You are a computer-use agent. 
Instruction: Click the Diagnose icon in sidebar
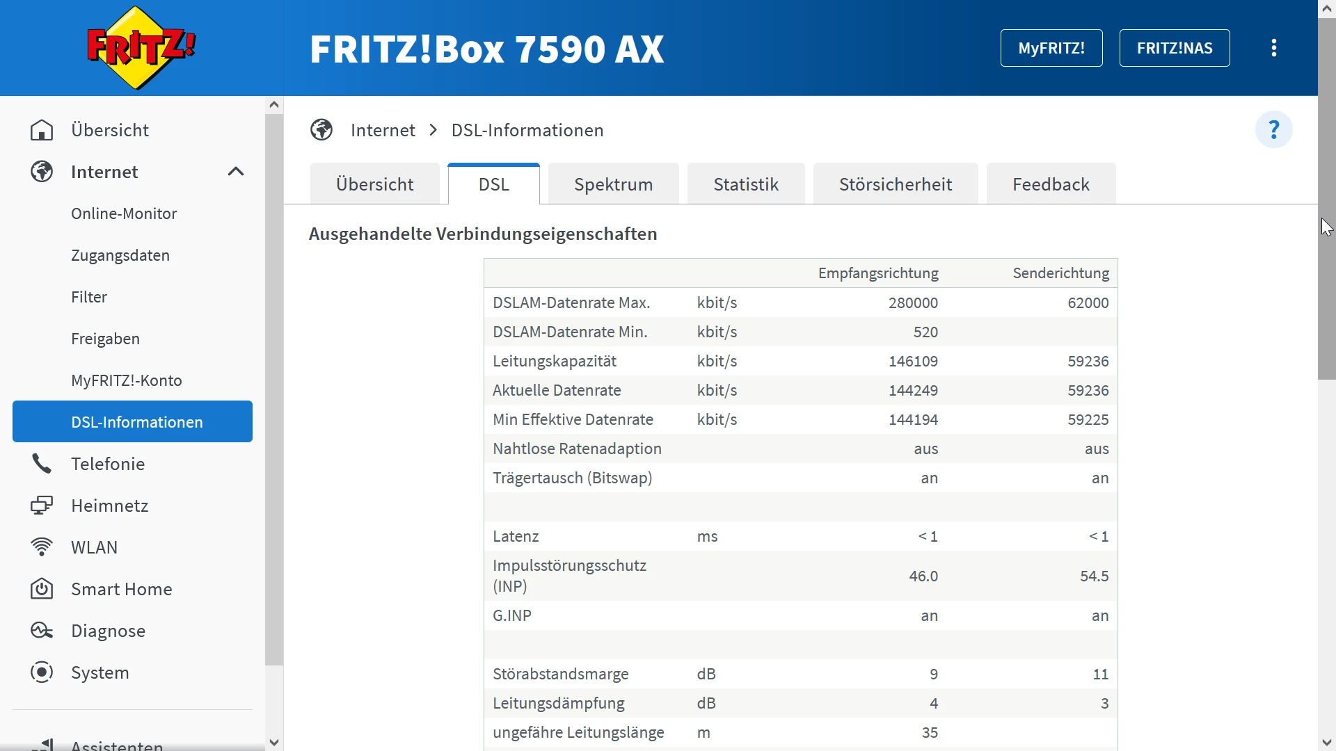[x=42, y=631]
